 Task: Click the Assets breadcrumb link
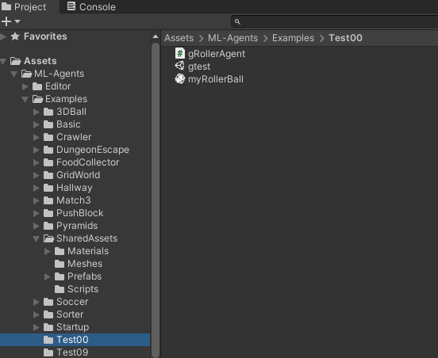[x=179, y=38]
